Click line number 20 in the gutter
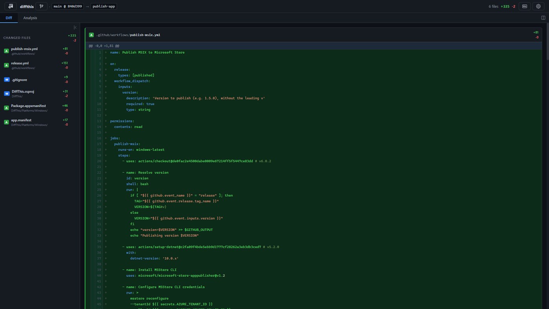549x309 pixels. click(99, 161)
